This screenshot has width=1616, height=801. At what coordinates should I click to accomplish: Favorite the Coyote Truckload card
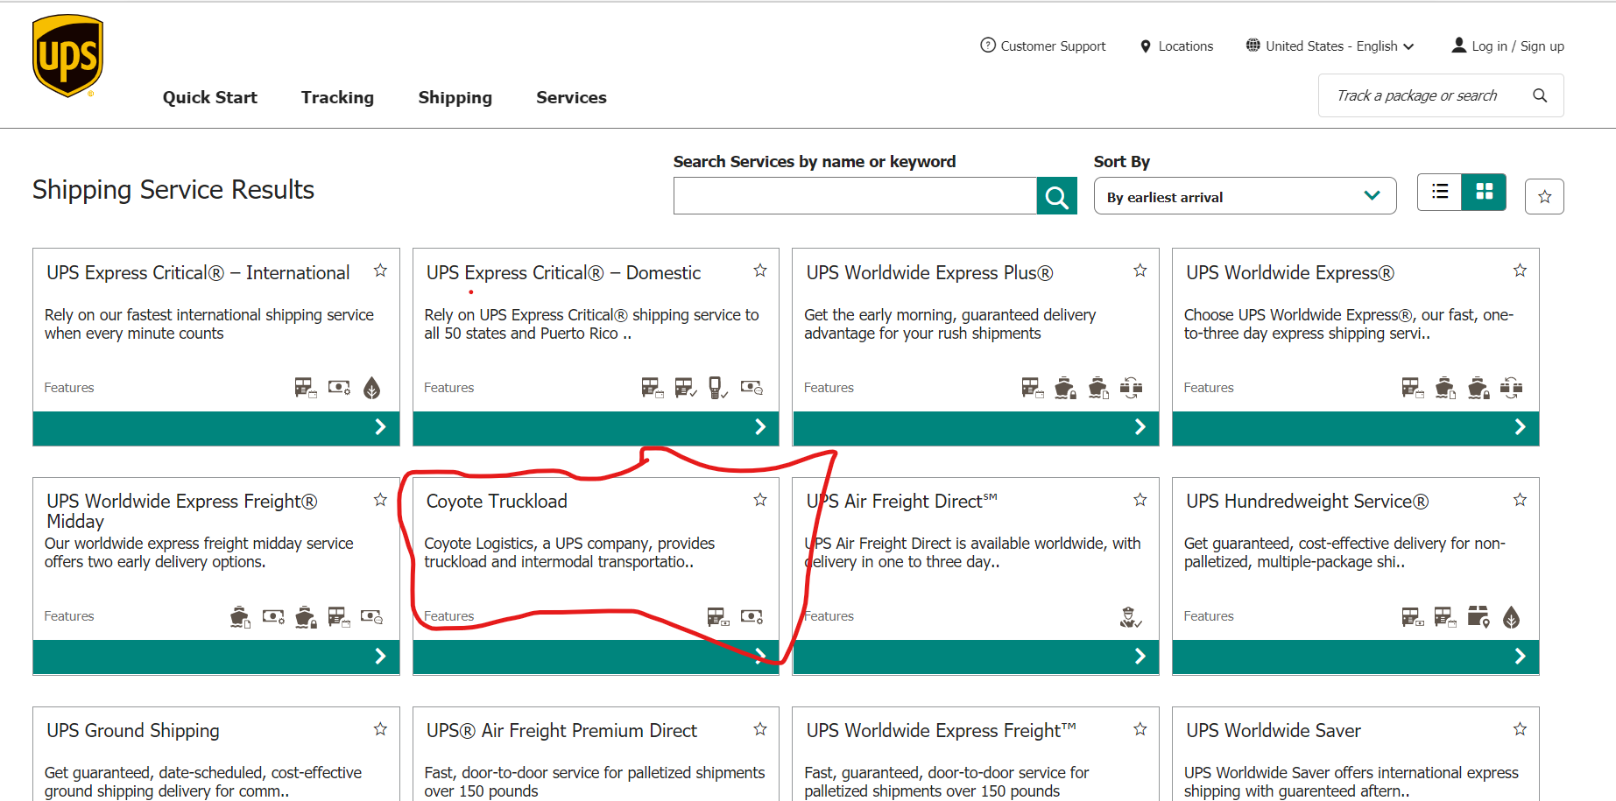click(x=760, y=500)
